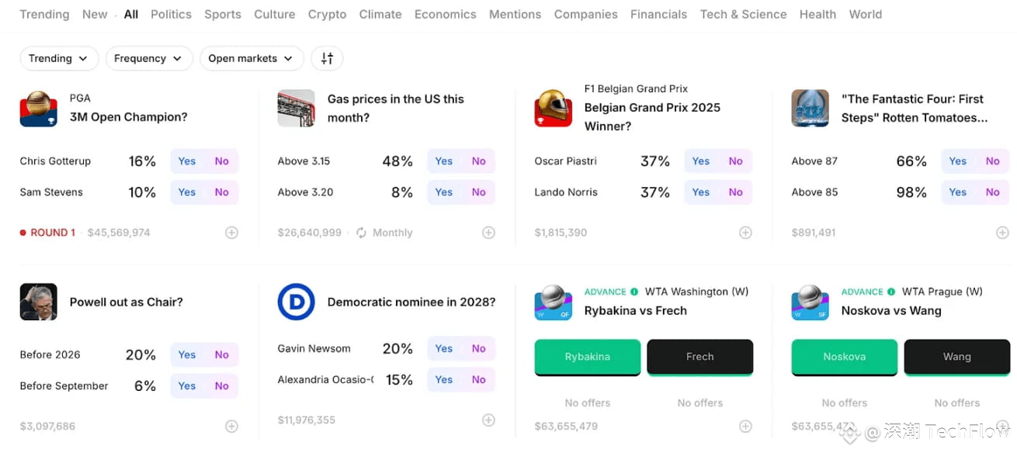
Task: Select Yes for Chris Gotterup
Action: tap(187, 161)
